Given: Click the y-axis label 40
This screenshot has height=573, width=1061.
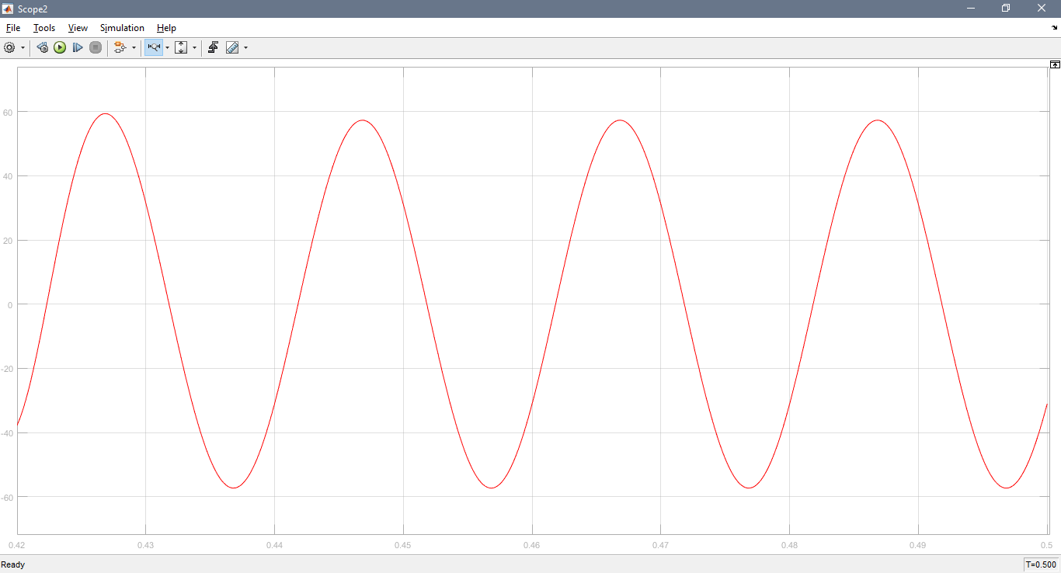Looking at the screenshot, I should pos(9,176).
